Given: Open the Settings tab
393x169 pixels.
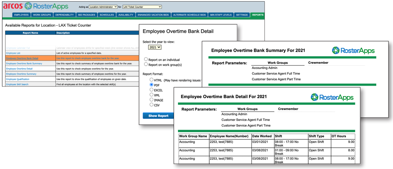Looking at the screenshot, I should pos(242,15).
